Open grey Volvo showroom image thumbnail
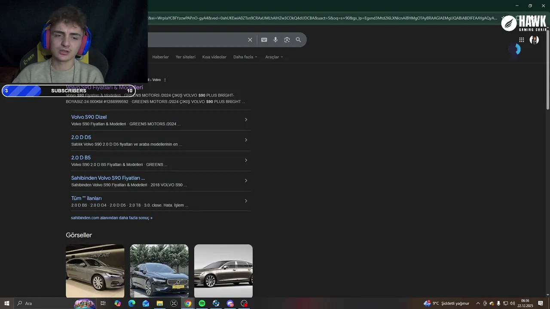The image size is (550, 309). (x=95, y=271)
